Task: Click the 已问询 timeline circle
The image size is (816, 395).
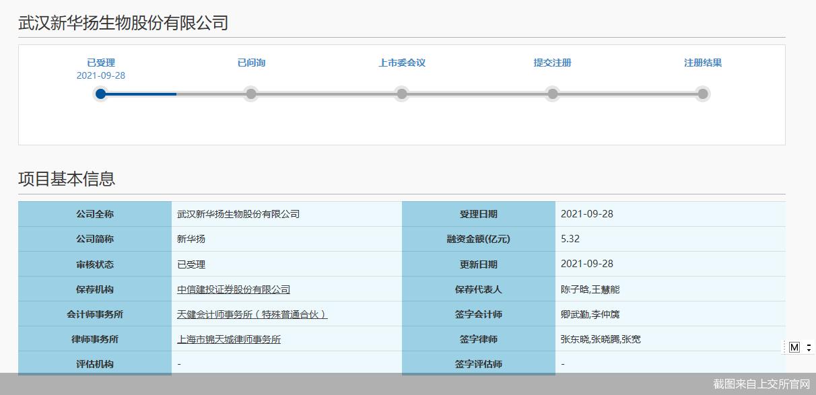Action: pyautogui.click(x=251, y=94)
